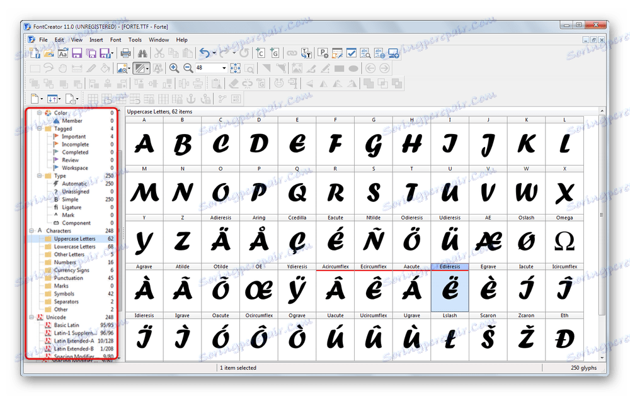Image resolution: width=630 pixels, height=397 pixels.
Task: Select the Currency Signs category
Action: 72,270
